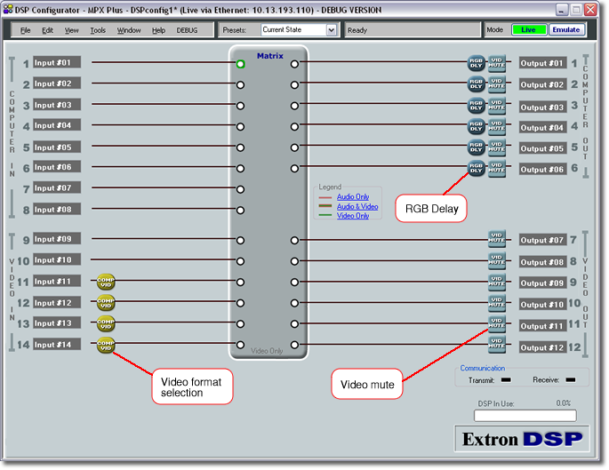The width and height of the screenshot is (609, 470).
Task: Click the DSP In Use progress bar
Action: click(524, 415)
